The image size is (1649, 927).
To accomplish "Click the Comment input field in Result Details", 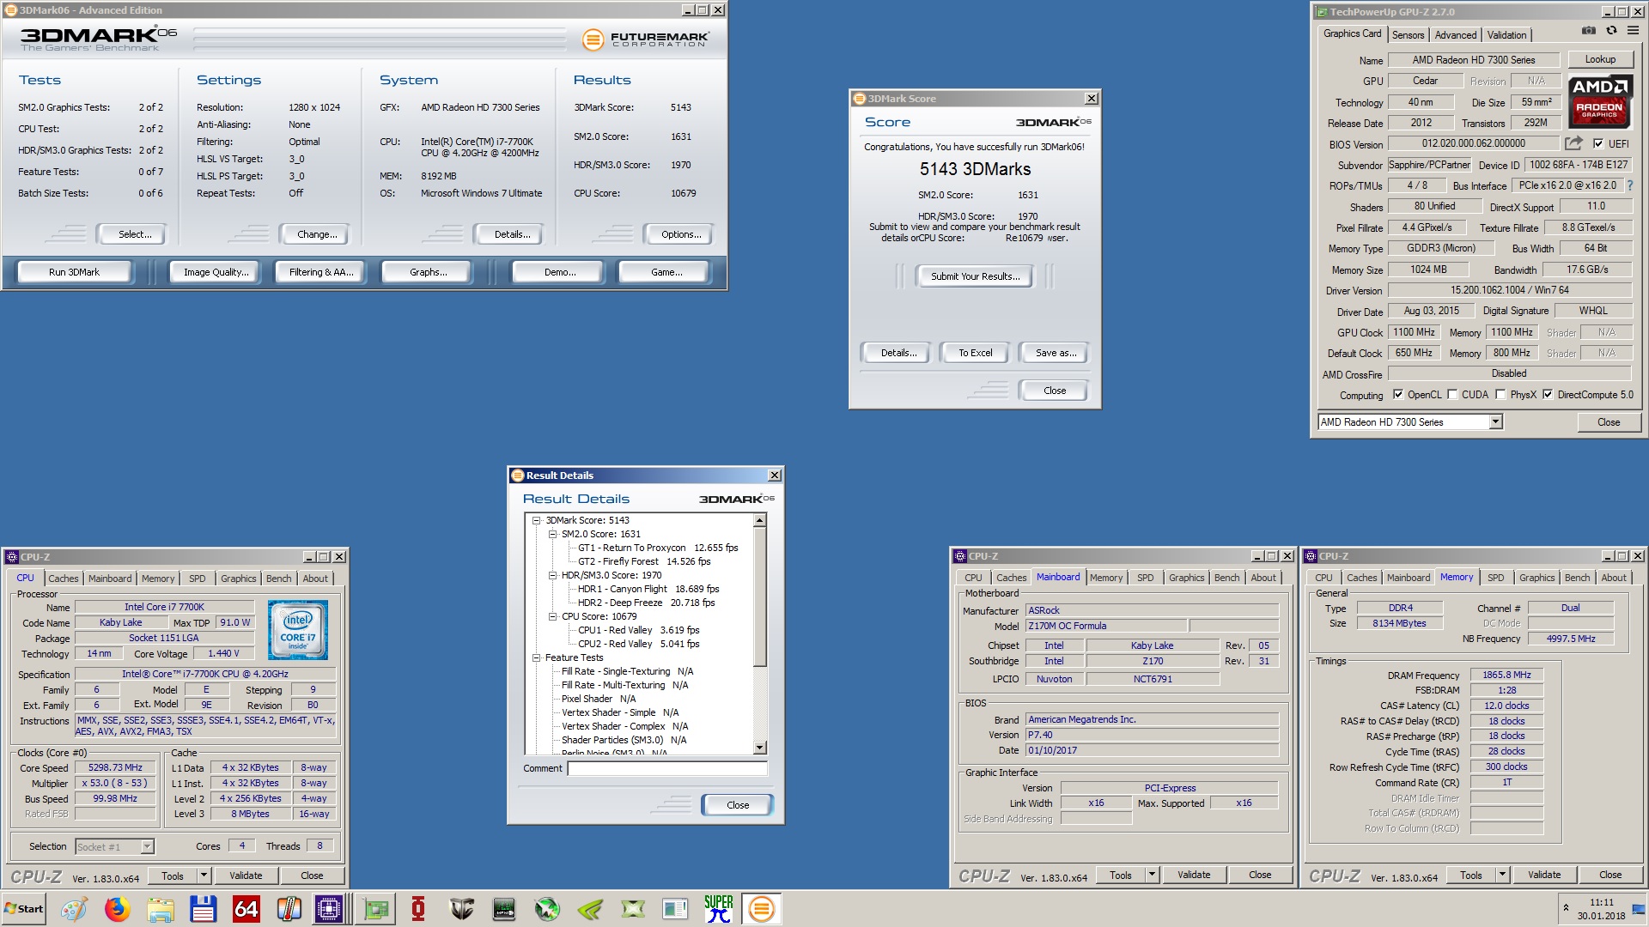I will click(x=667, y=768).
